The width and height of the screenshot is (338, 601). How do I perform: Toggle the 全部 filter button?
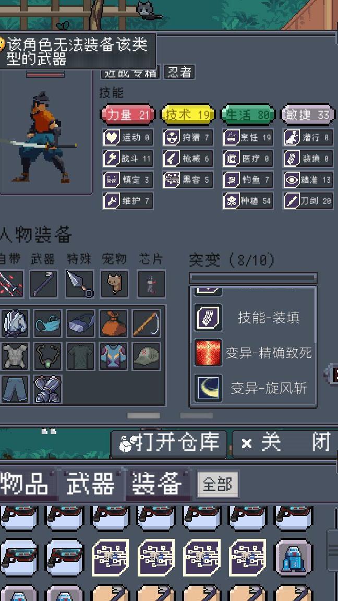coord(218,485)
